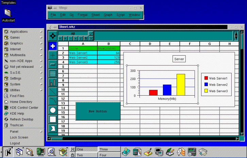
Task: Launch mail envelope icon in panel
Action: (181, 152)
